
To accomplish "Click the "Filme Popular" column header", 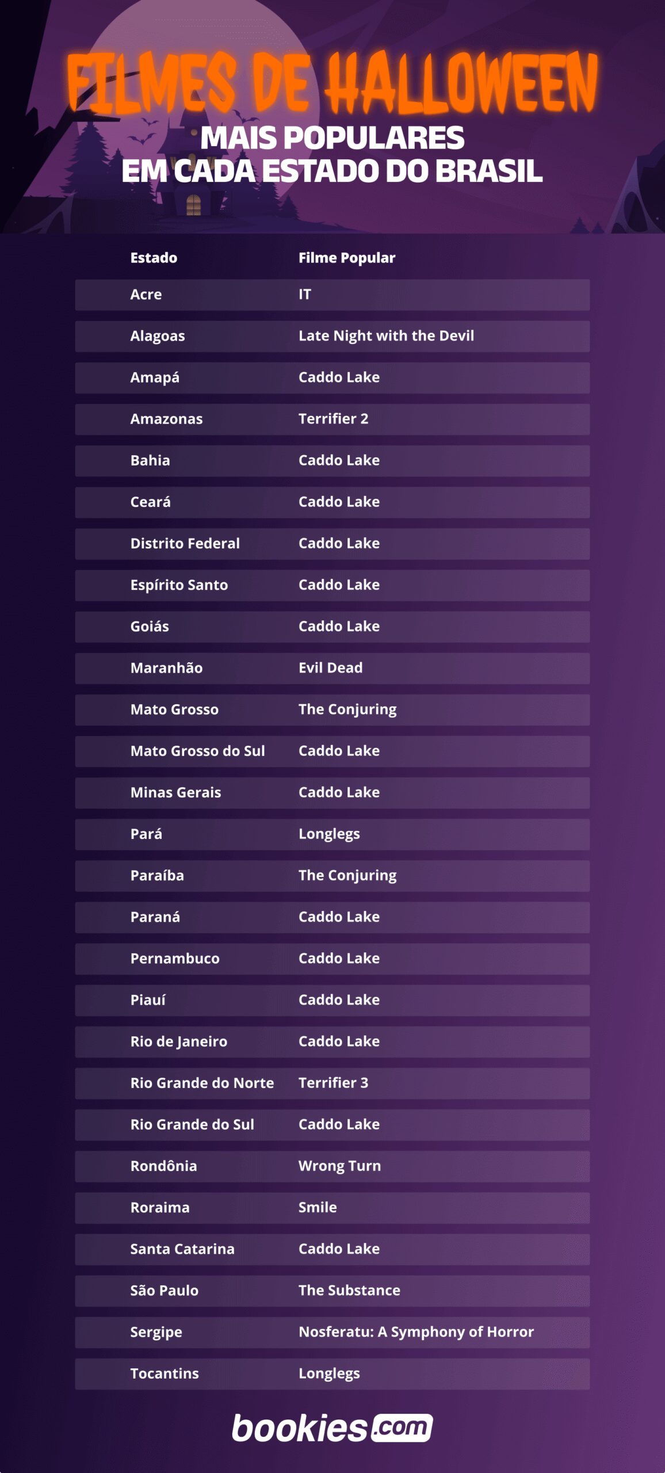I will (346, 258).
